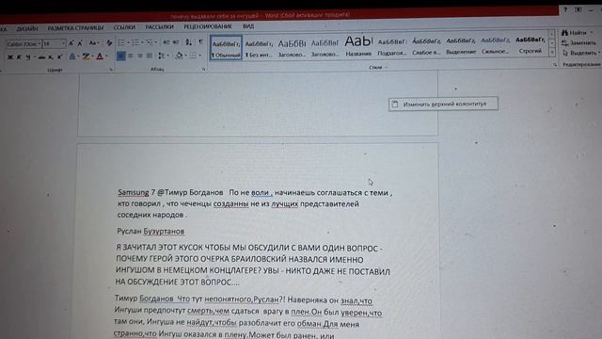
Task: Move styles gallery up one row
Action: pos(552,34)
